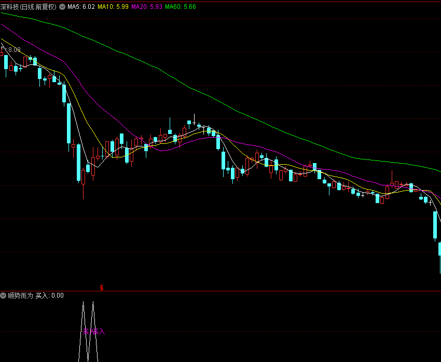The height and width of the screenshot is (362, 441).
Task: Select the MA5: 6.02 legend label
Action: (81, 7)
